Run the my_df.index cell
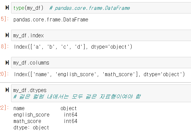 coord(7,35)
